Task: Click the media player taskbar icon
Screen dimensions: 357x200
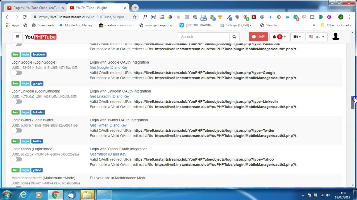Action: (x=39, y=195)
